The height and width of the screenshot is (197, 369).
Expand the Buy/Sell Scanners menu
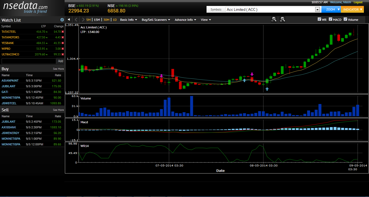point(156,20)
